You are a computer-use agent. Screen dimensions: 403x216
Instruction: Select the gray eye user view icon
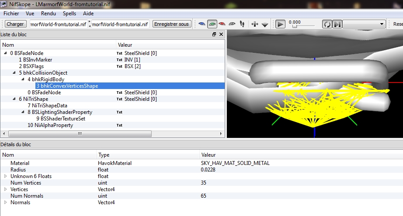(x=232, y=24)
